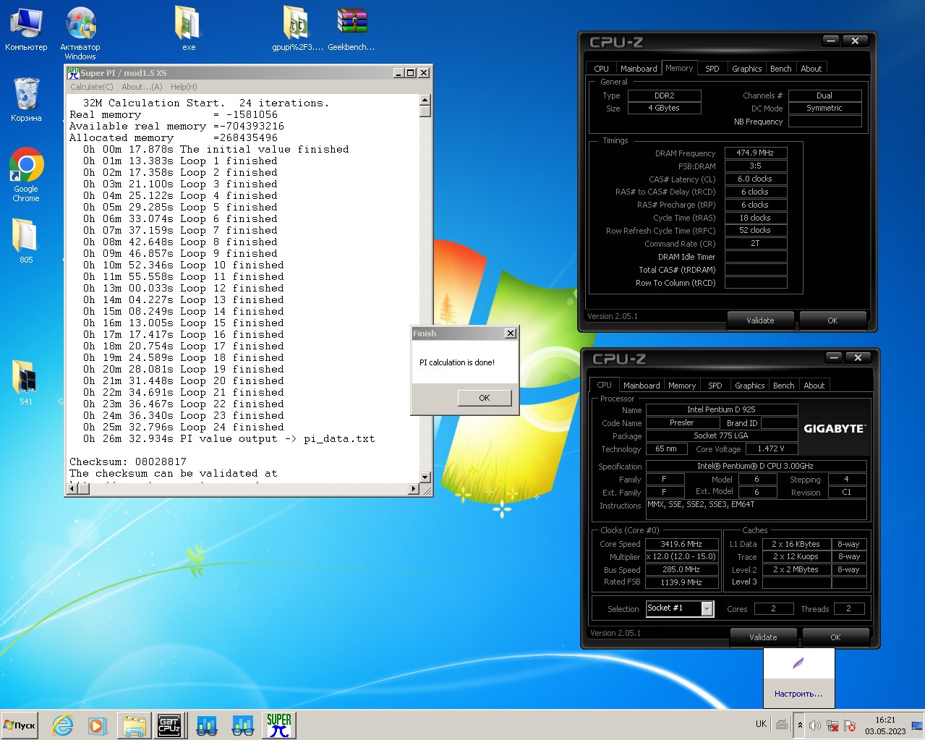Select the Geekbench WinRAR archive icon
The image size is (925, 740).
point(351,29)
